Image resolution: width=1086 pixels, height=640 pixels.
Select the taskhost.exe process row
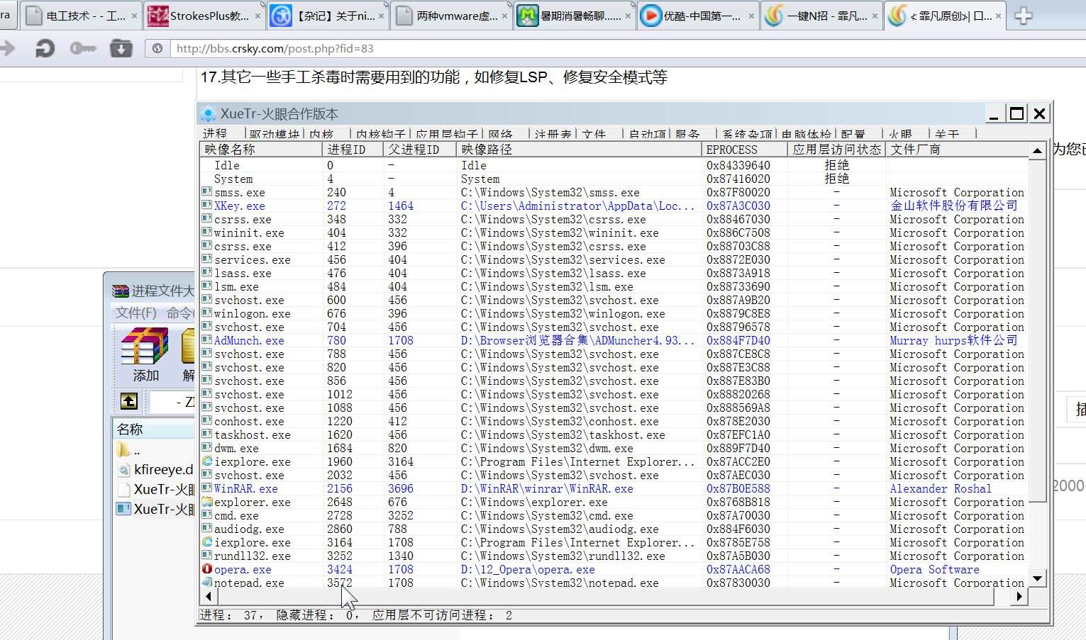[614, 434]
